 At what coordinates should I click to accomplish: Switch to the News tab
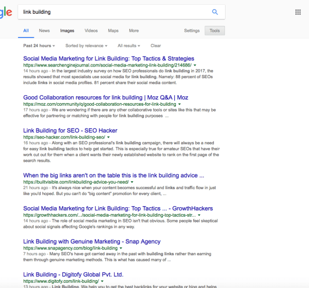(x=44, y=31)
